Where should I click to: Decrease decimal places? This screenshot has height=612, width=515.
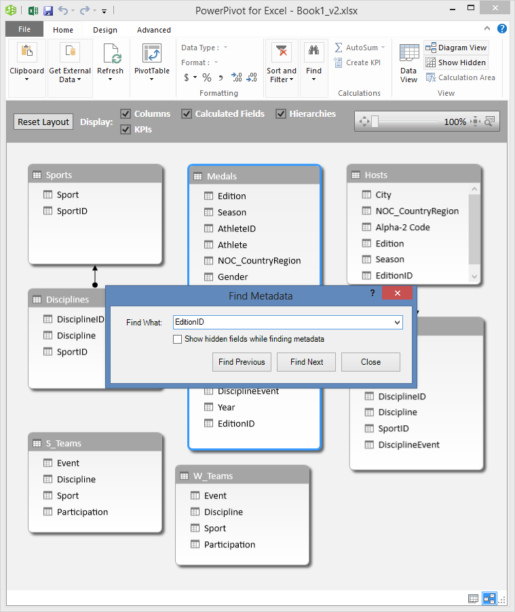coord(252,77)
